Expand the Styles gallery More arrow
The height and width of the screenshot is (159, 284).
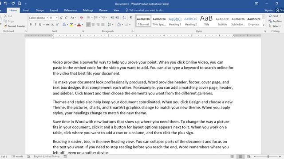[264, 26]
